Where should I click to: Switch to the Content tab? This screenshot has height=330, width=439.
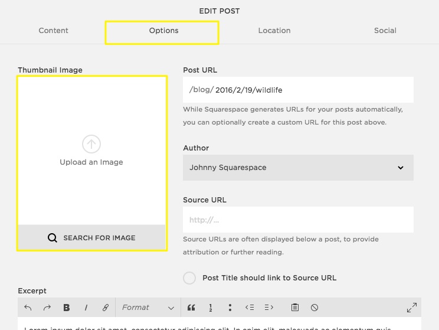point(54,31)
